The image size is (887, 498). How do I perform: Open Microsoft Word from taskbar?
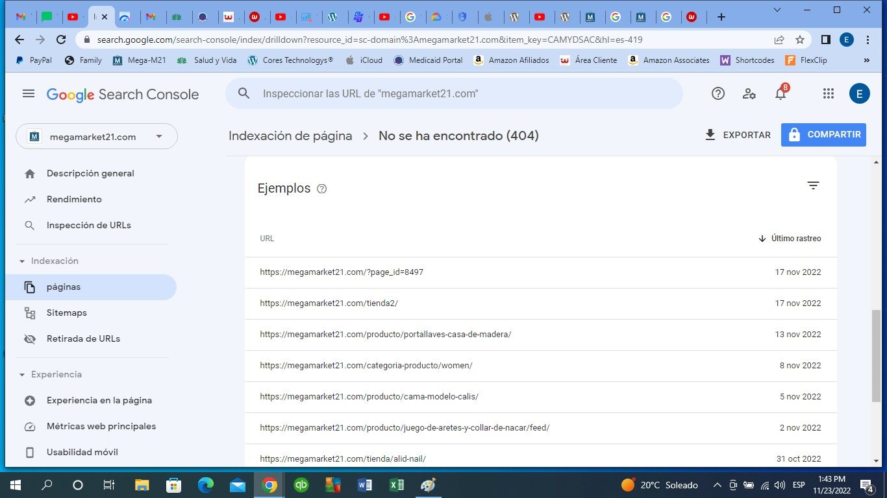coord(364,485)
